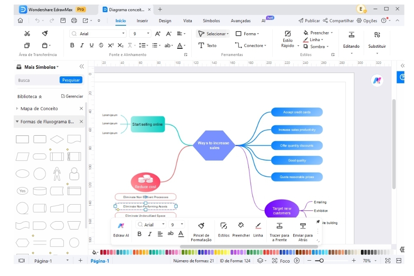Add a new page with plus icon
The image size is (414, 276).
(80, 261)
